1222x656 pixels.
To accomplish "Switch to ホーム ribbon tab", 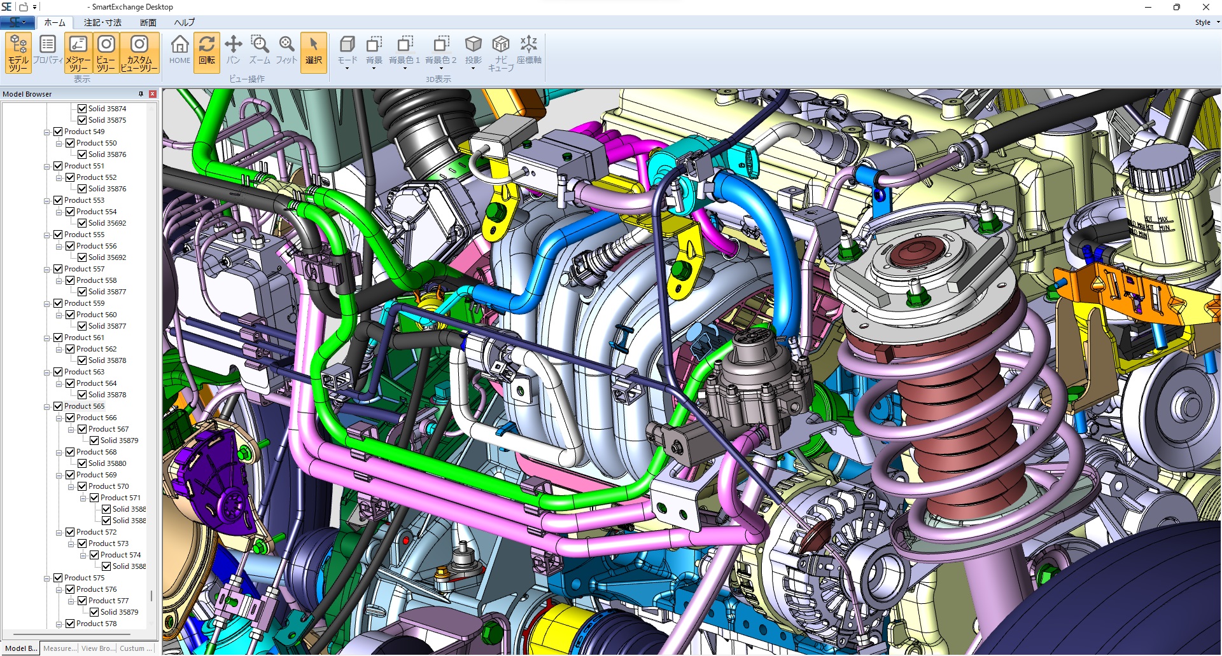I will [55, 22].
